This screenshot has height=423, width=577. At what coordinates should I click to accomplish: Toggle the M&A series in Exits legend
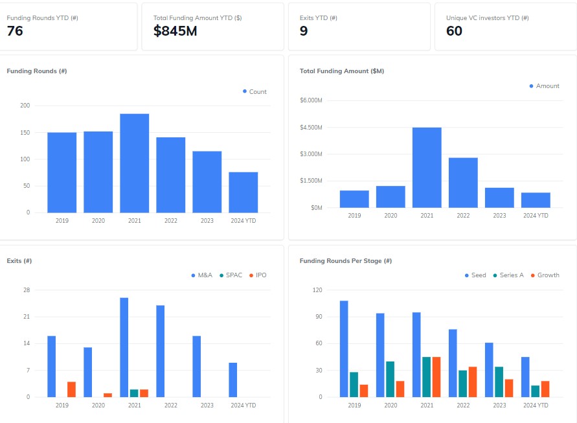(x=201, y=275)
